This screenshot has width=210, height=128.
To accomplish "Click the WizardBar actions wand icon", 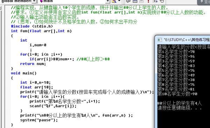I will click(x=114, y=1).
